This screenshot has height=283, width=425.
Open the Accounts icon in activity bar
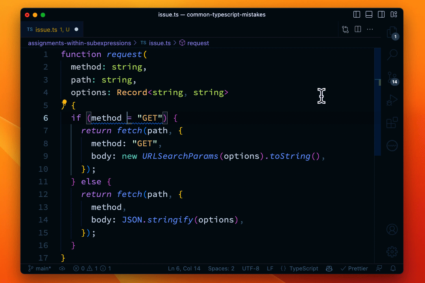tap(392, 229)
